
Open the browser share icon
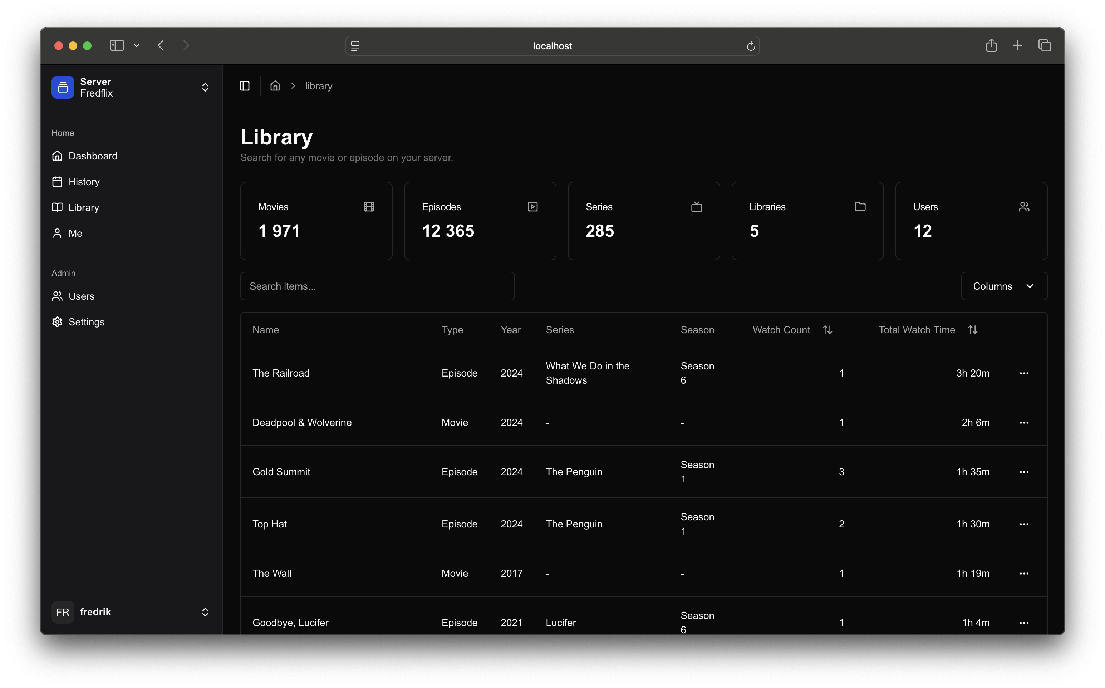pos(991,45)
